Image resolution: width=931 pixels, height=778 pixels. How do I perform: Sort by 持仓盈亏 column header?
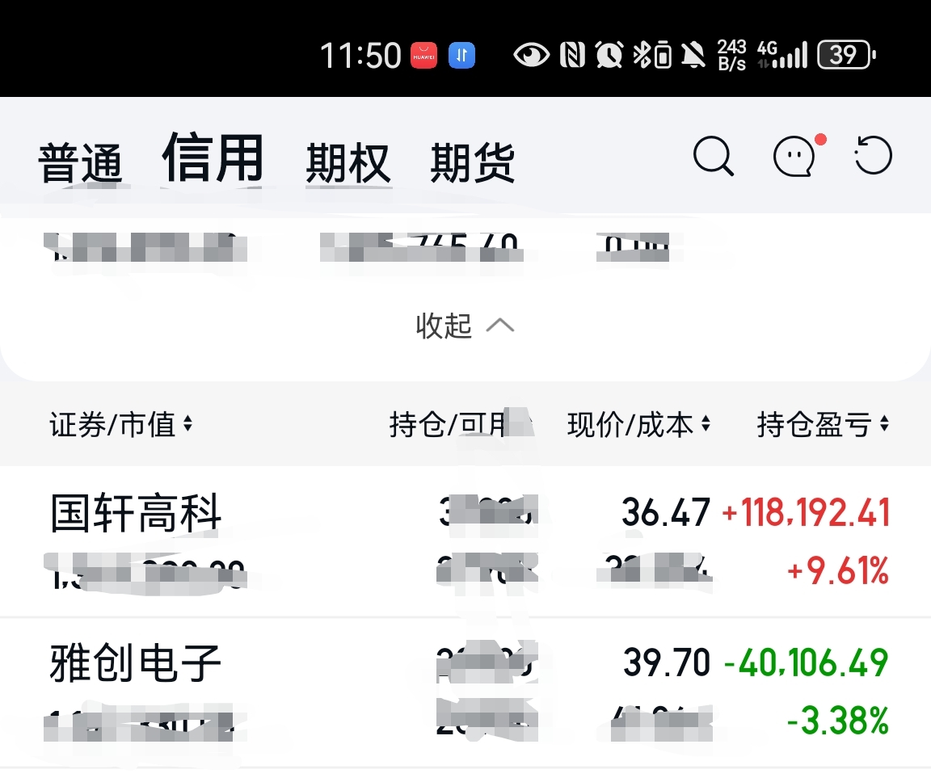coord(823,424)
